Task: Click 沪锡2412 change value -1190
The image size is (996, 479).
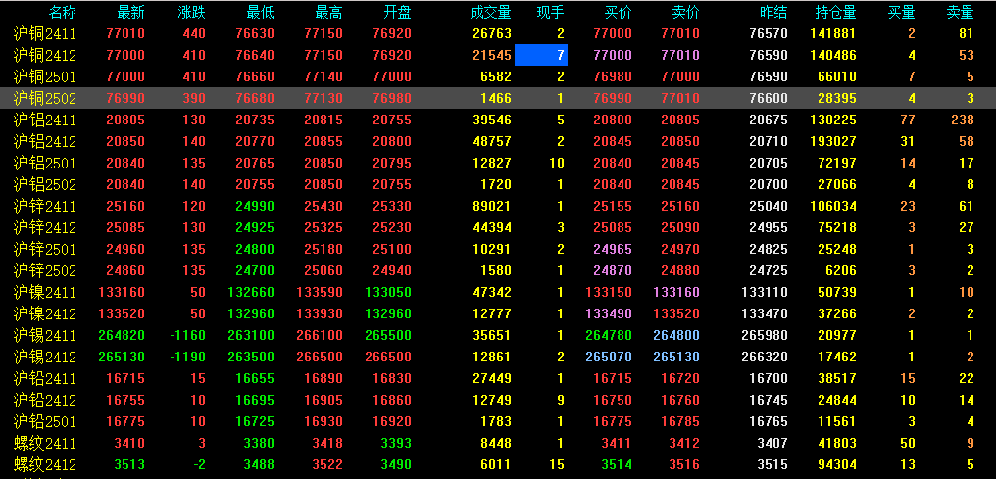Action: click(187, 357)
